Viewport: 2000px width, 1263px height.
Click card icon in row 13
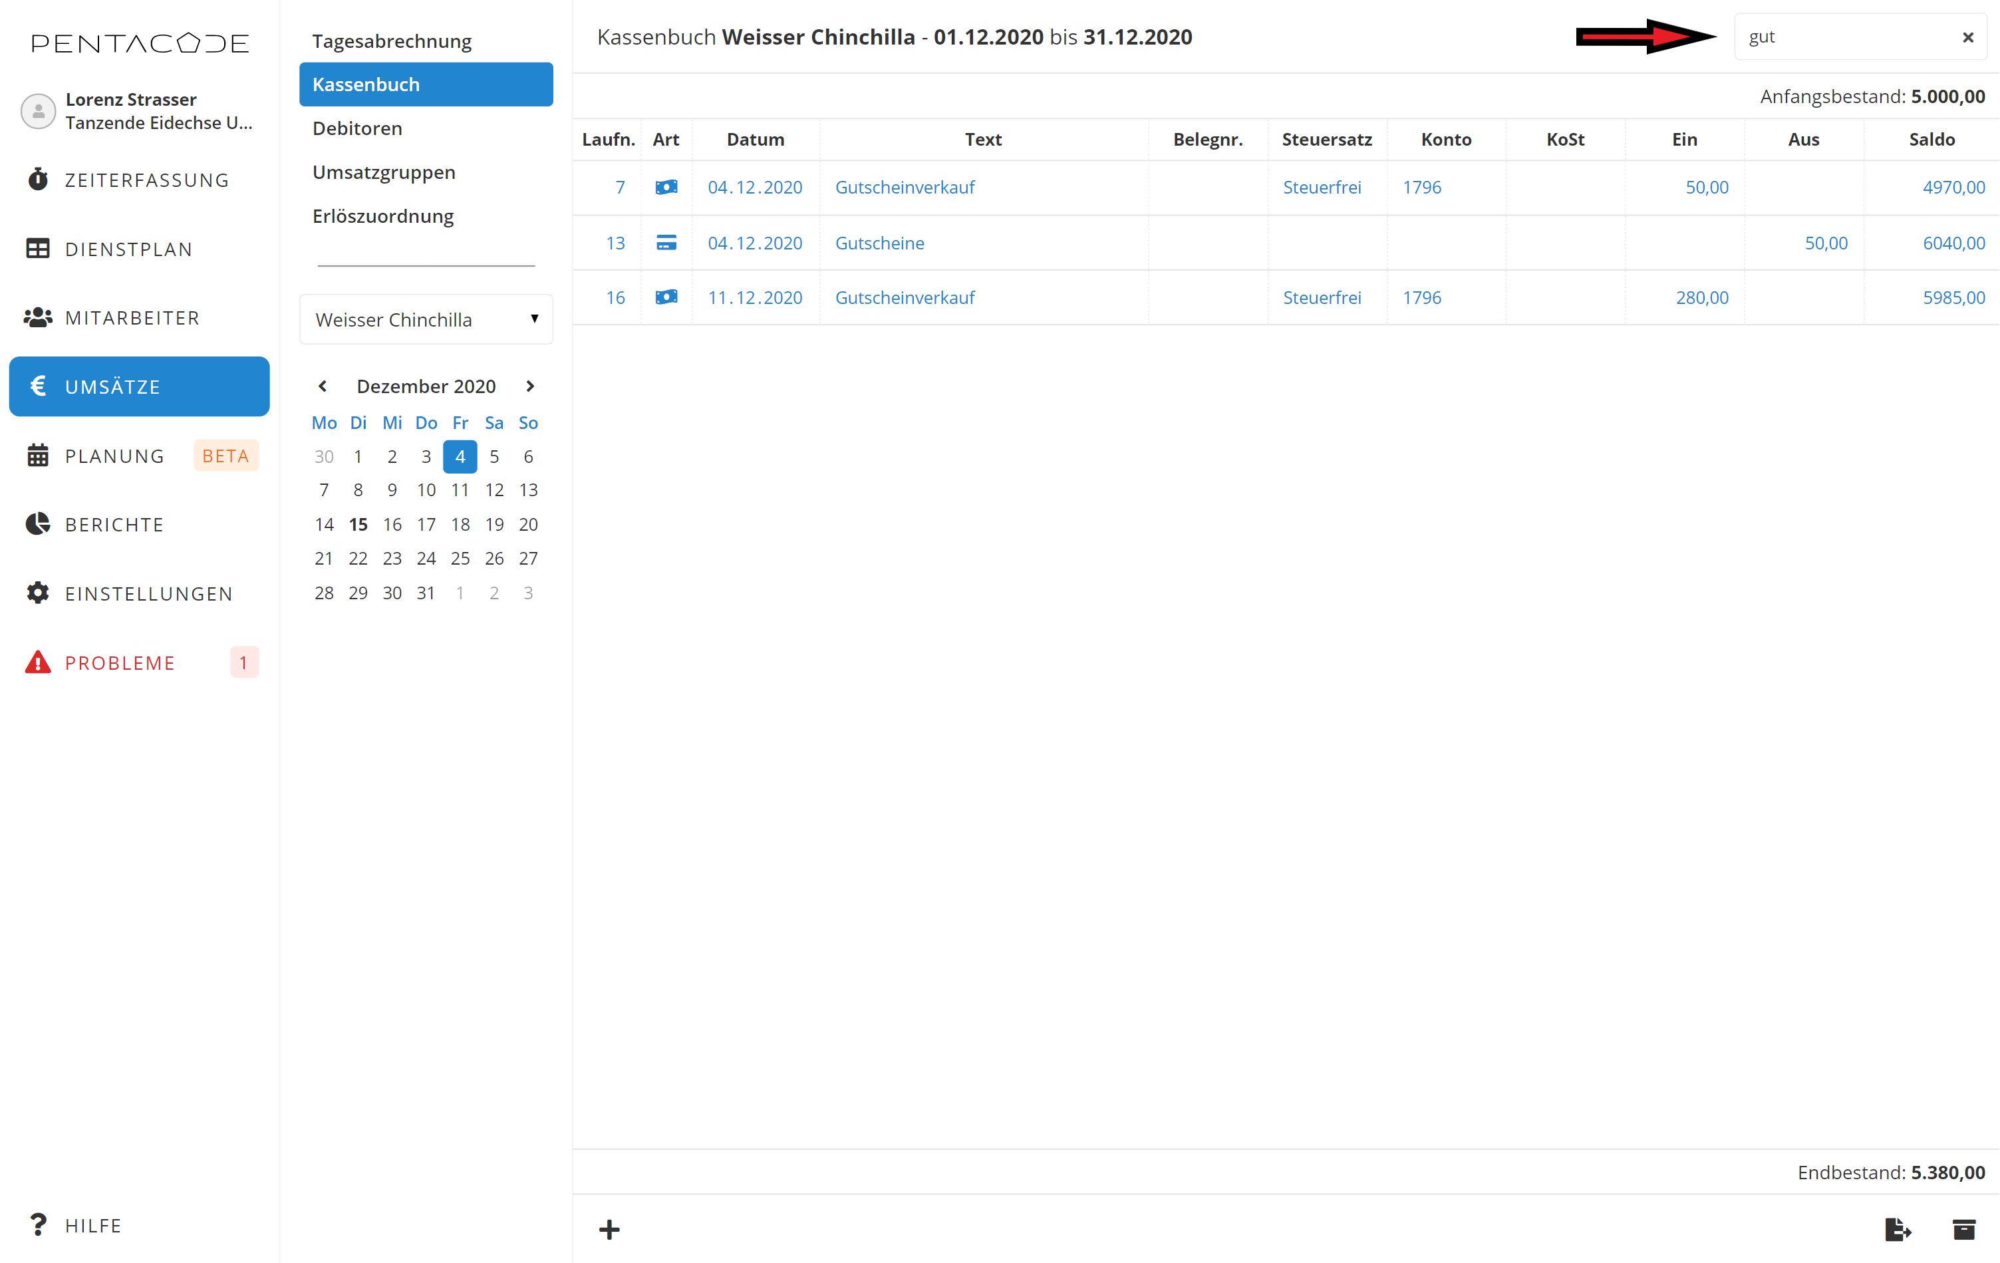(x=666, y=243)
